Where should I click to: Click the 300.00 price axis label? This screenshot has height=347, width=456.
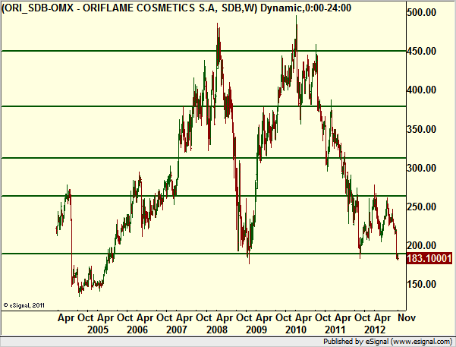(x=422, y=168)
